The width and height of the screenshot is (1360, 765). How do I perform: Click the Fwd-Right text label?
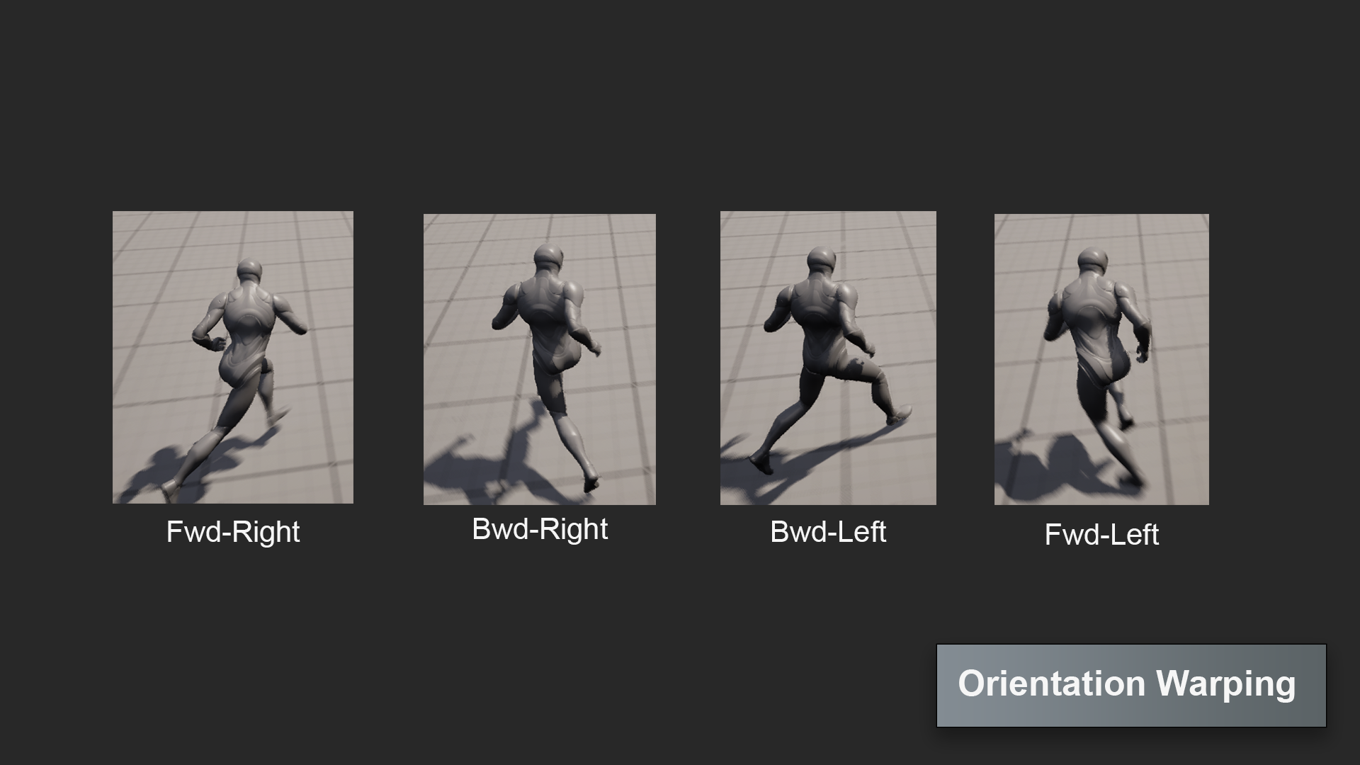point(233,532)
